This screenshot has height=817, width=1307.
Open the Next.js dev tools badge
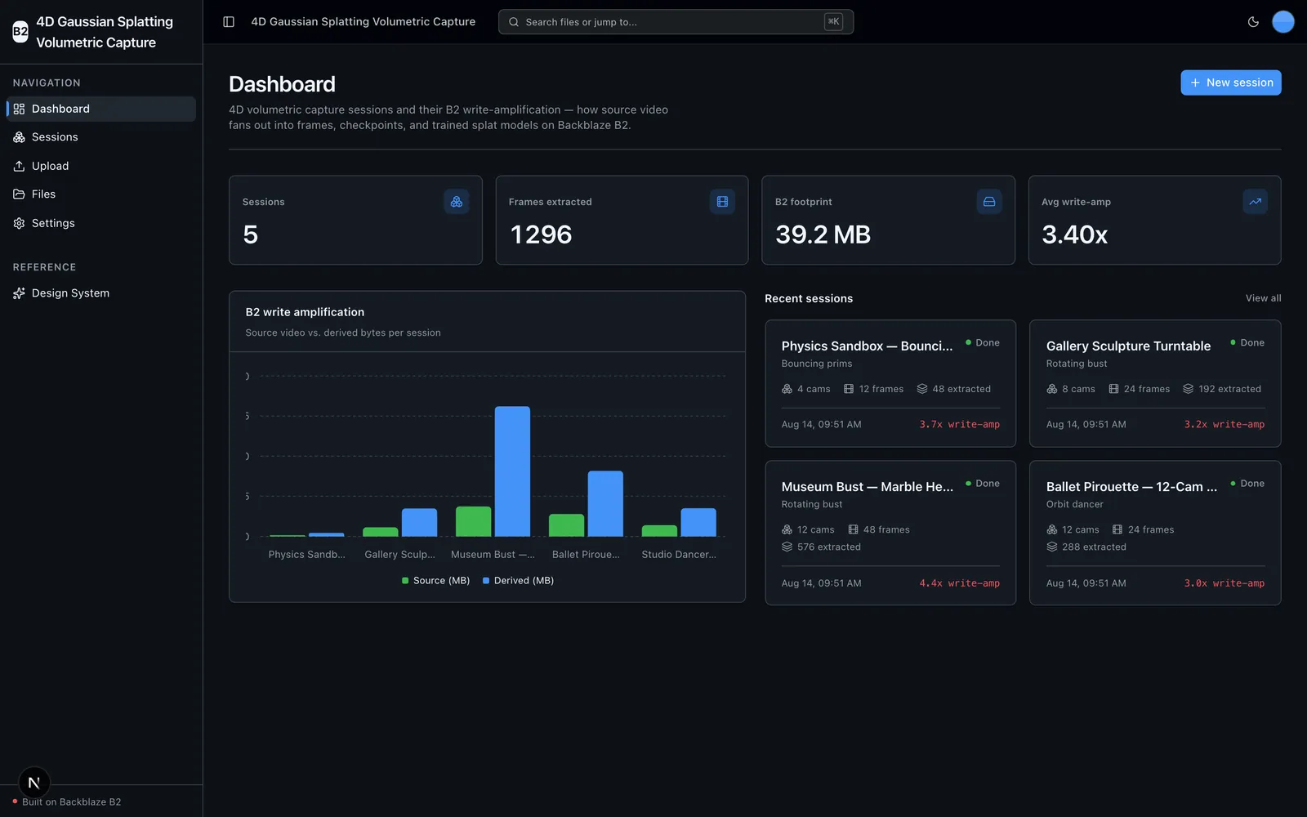34,783
